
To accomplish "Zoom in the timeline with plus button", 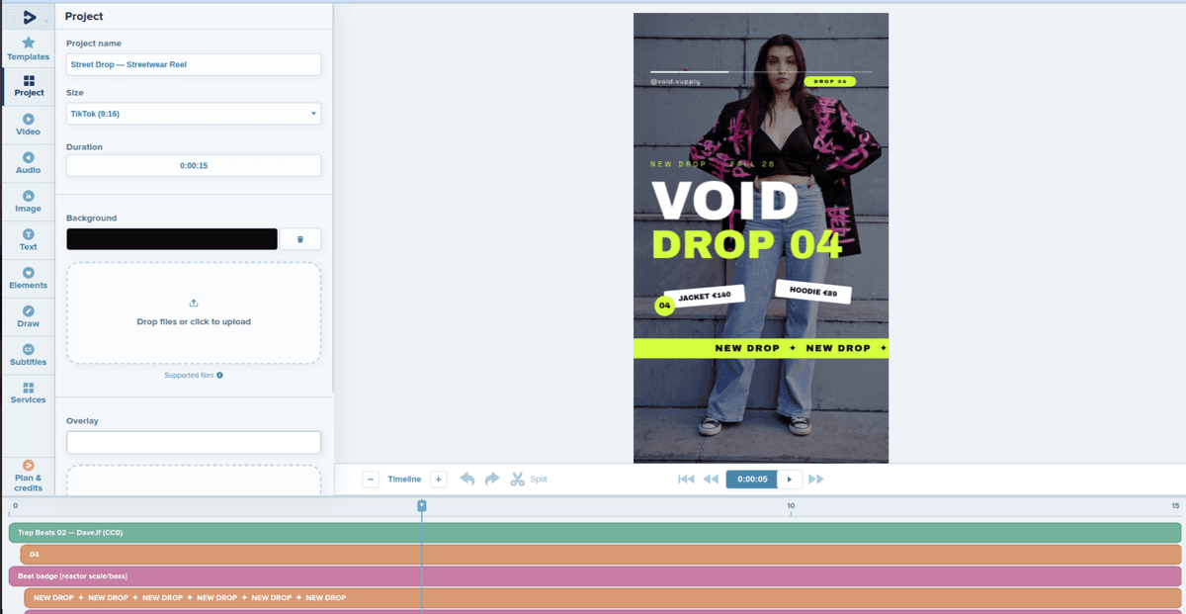I will (439, 479).
